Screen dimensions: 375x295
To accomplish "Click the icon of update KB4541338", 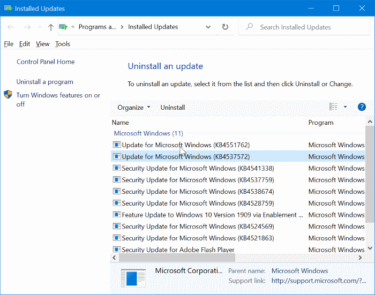I will coord(117,168).
